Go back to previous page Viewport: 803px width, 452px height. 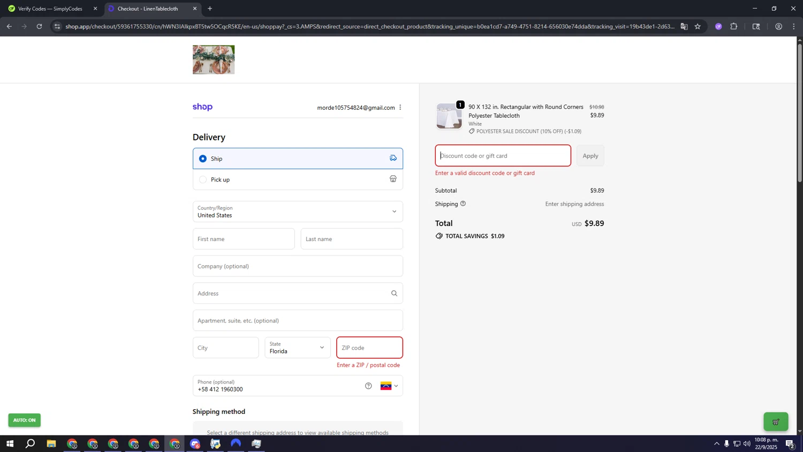[9, 26]
